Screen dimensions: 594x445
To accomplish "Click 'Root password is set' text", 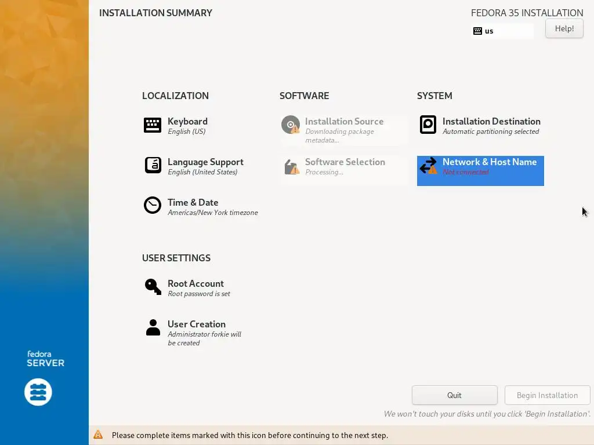I will 199,294.
